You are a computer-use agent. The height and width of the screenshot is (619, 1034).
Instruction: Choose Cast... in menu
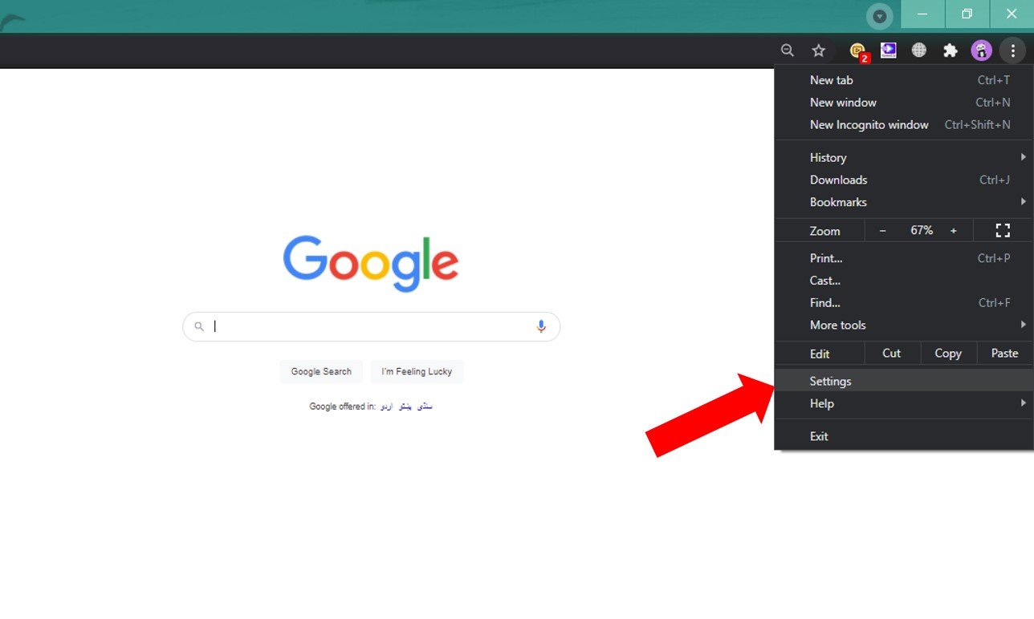click(x=904, y=281)
